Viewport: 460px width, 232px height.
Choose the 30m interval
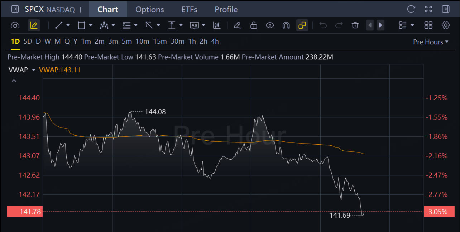[177, 42]
